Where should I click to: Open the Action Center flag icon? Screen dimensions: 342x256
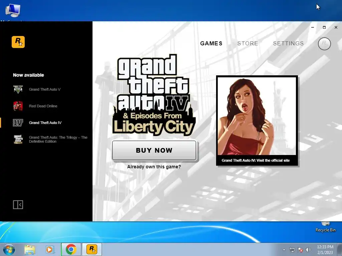[300, 250]
